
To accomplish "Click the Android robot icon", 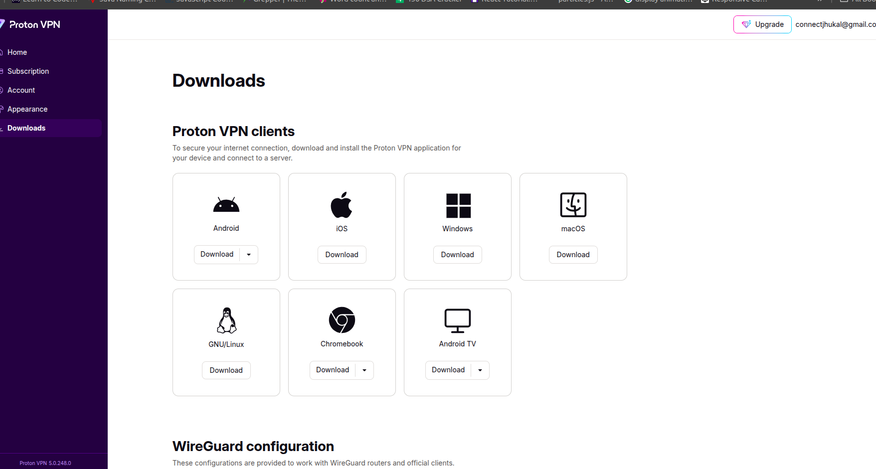I will pyautogui.click(x=226, y=204).
